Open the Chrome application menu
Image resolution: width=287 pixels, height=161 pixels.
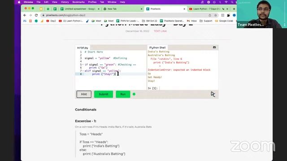(28, 2)
